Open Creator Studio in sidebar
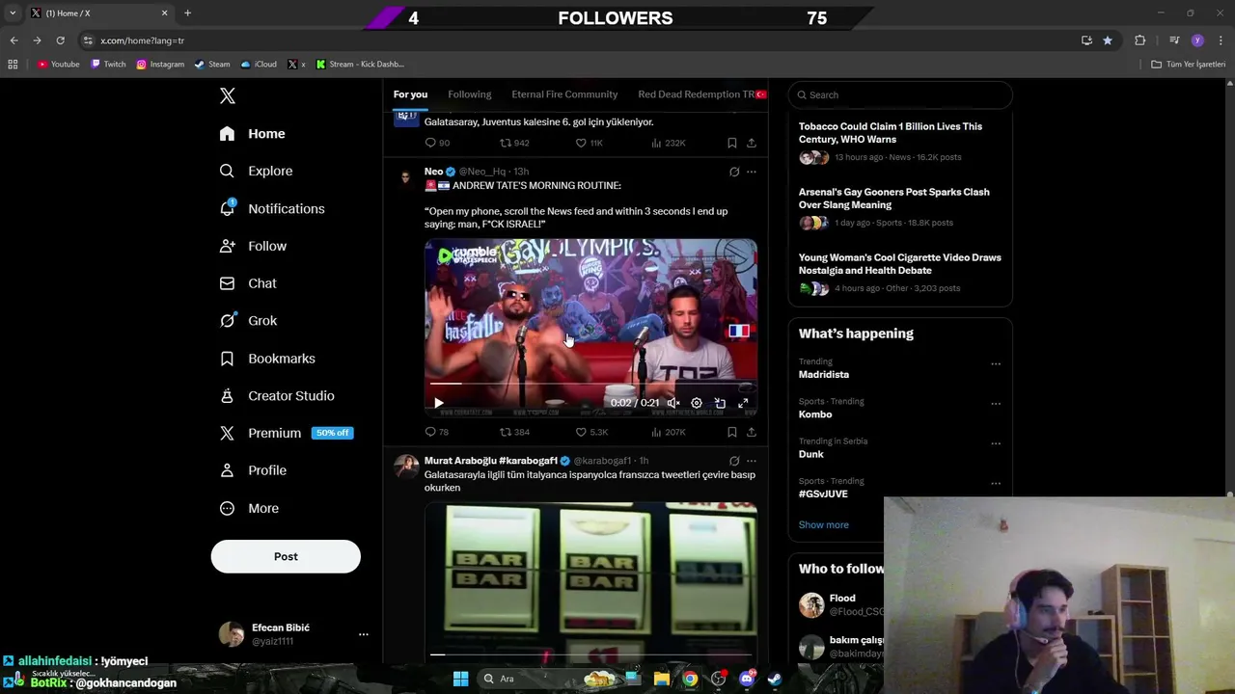Screen dimensions: 1235x694 tap(278, 396)
